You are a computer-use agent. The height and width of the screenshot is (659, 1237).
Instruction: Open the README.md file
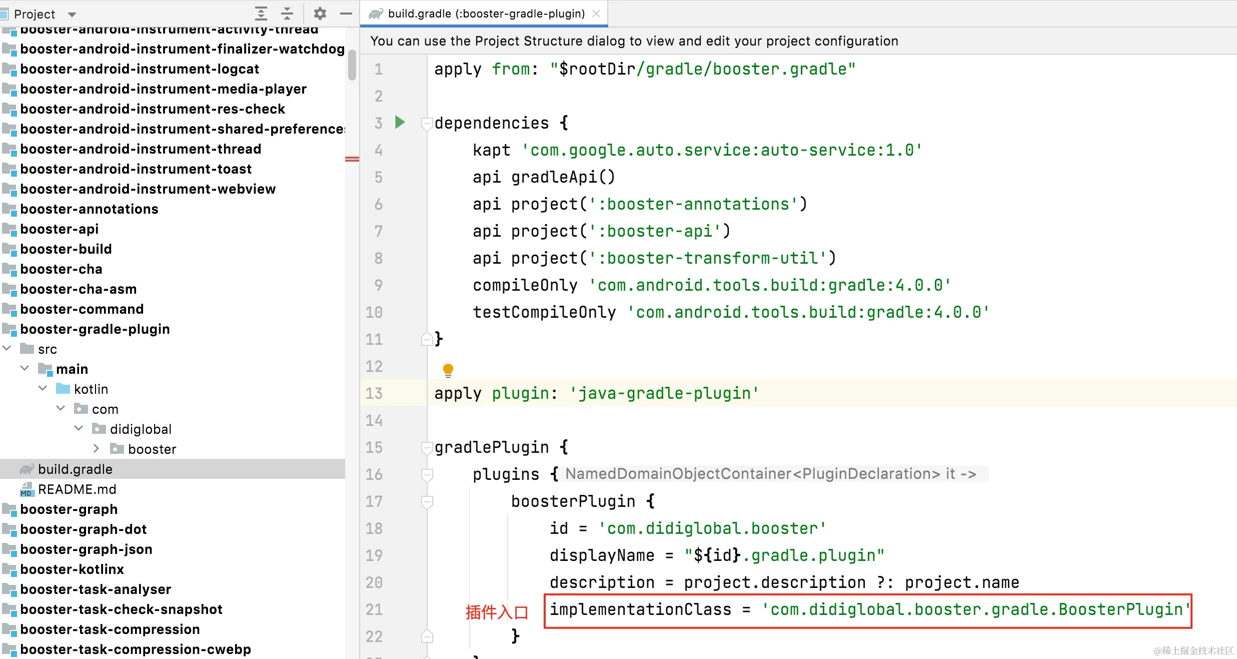[77, 489]
